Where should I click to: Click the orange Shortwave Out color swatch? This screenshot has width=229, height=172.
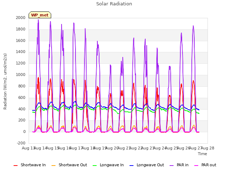pyautogui.click(x=53, y=166)
